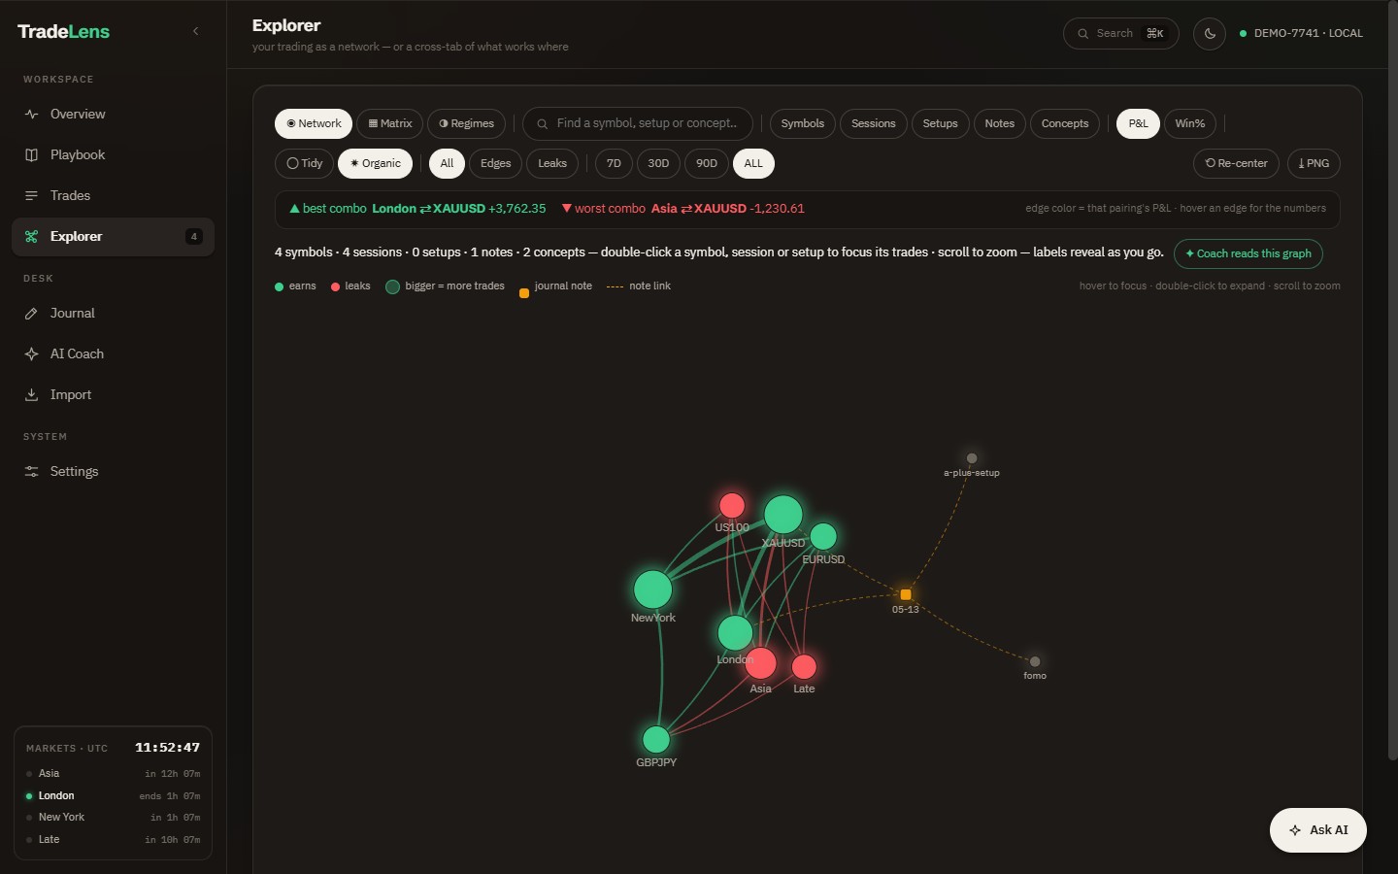The image size is (1398, 874).
Task: Click the red leaks legend dot
Action: tap(335, 286)
